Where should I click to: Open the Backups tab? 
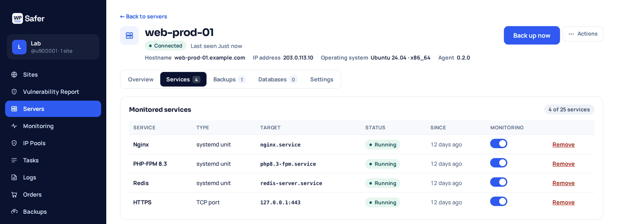(x=229, y=79)
